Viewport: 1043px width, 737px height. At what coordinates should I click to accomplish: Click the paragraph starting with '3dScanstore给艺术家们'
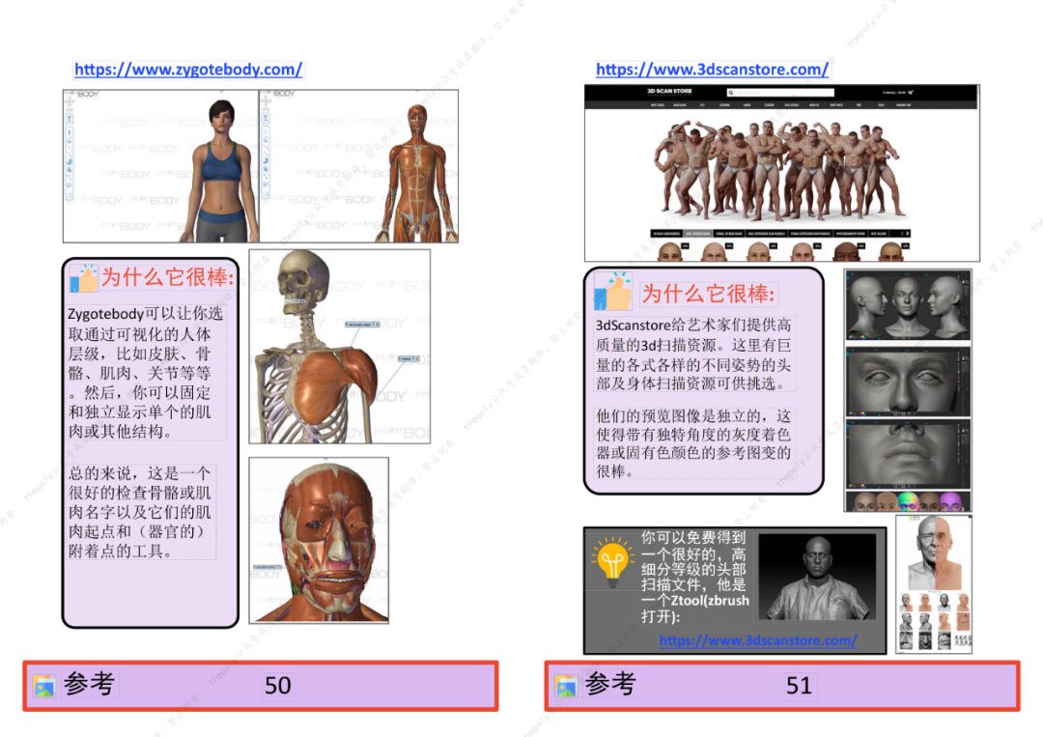coord(693,354)
